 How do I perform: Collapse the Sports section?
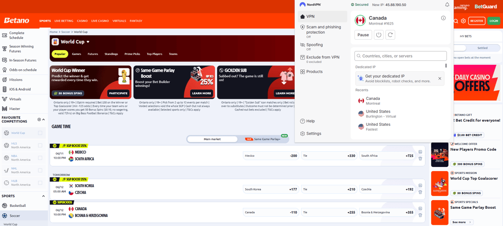[44, 196]
